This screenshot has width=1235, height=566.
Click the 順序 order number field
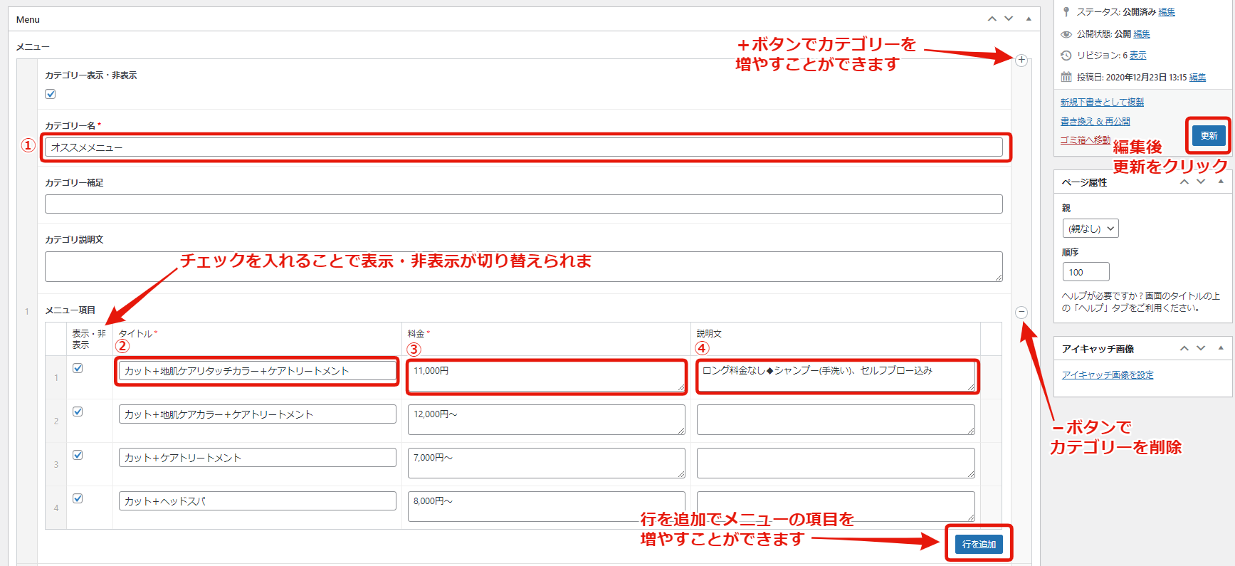[1085, 272]
